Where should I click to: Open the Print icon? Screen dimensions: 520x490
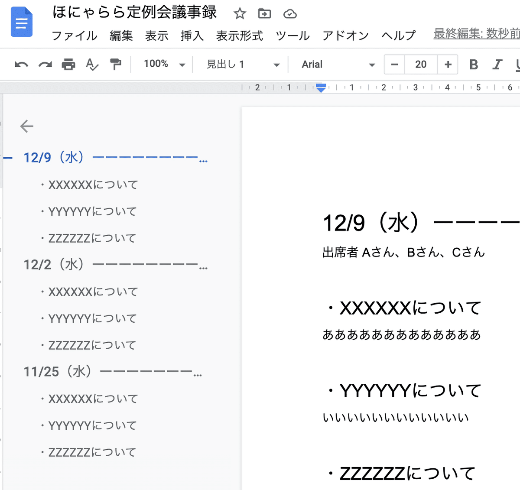coord(69,64)
